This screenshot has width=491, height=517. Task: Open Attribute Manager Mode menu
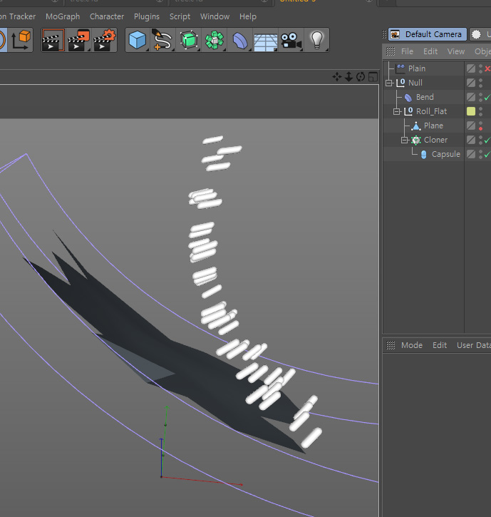point(412,345)
